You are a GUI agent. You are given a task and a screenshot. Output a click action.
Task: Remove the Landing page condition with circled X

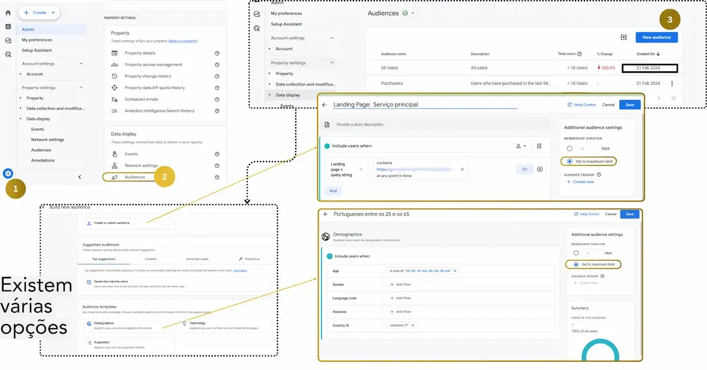coord(540,170)
